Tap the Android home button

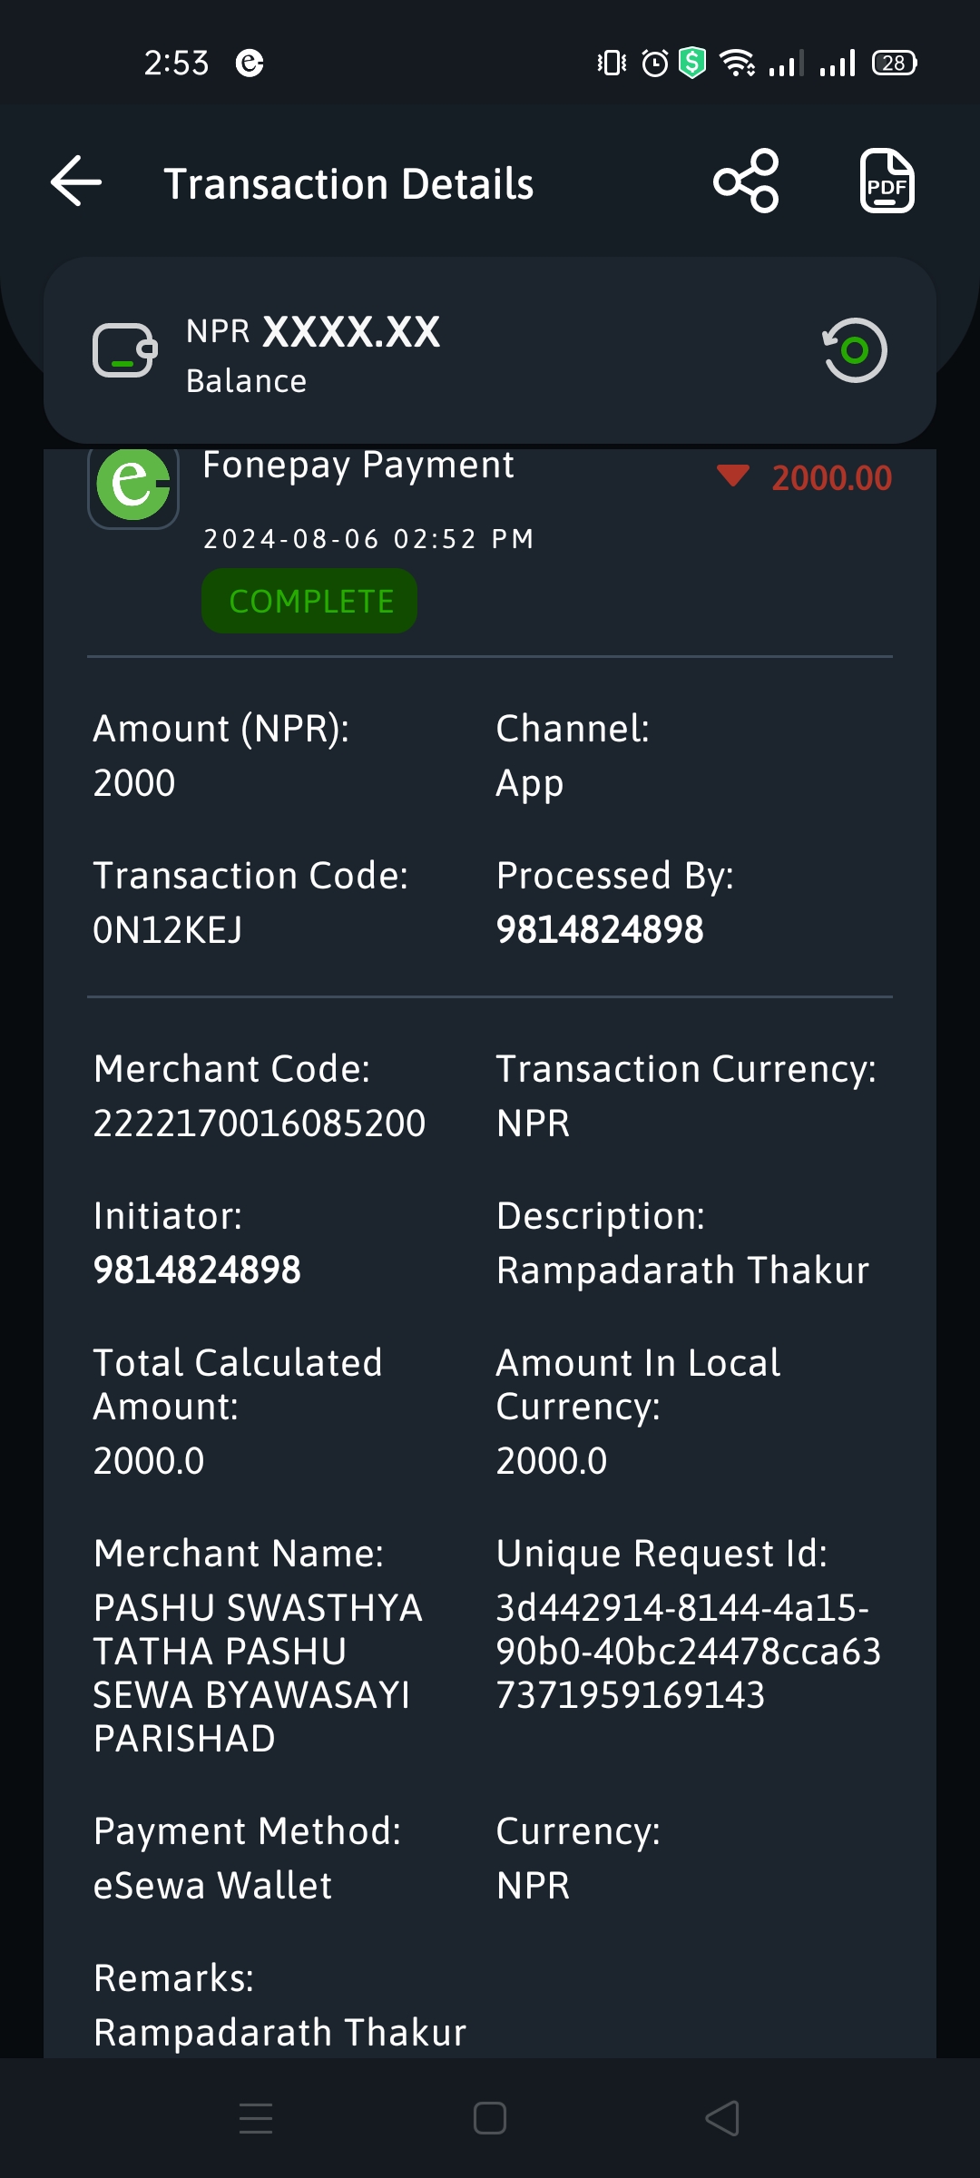490,2118
